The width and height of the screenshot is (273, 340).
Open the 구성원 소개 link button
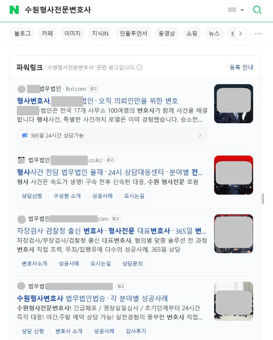67,196
